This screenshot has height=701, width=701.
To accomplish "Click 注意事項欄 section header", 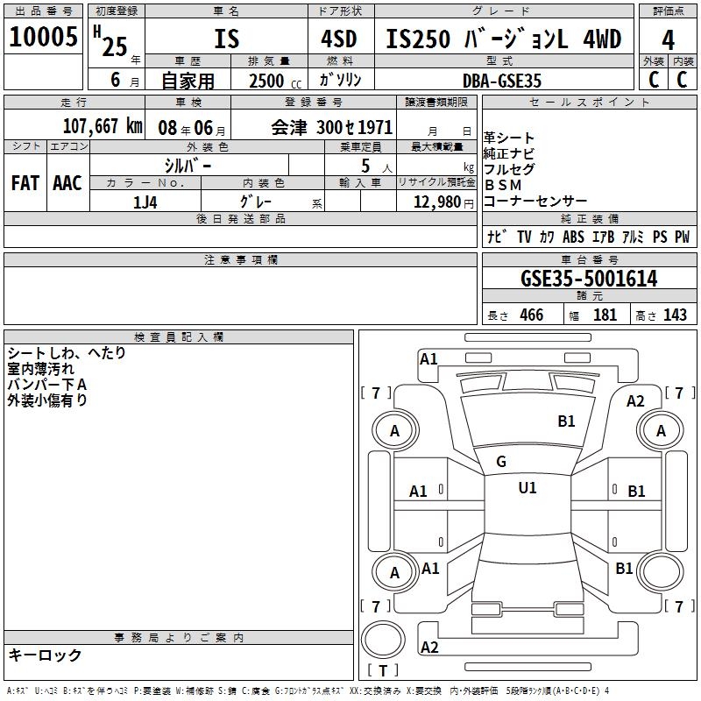I will click(x=240, y=259).
